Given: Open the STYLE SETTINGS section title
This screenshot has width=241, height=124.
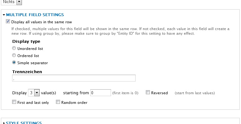Looking at the screenshot, I should click(24, 123).
